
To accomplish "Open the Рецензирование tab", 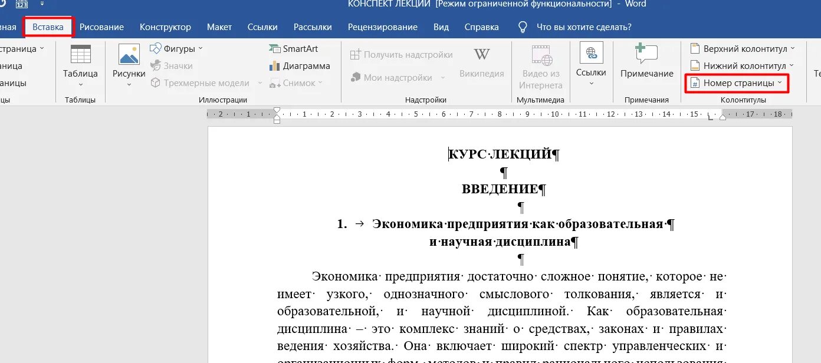I will 382,27.
